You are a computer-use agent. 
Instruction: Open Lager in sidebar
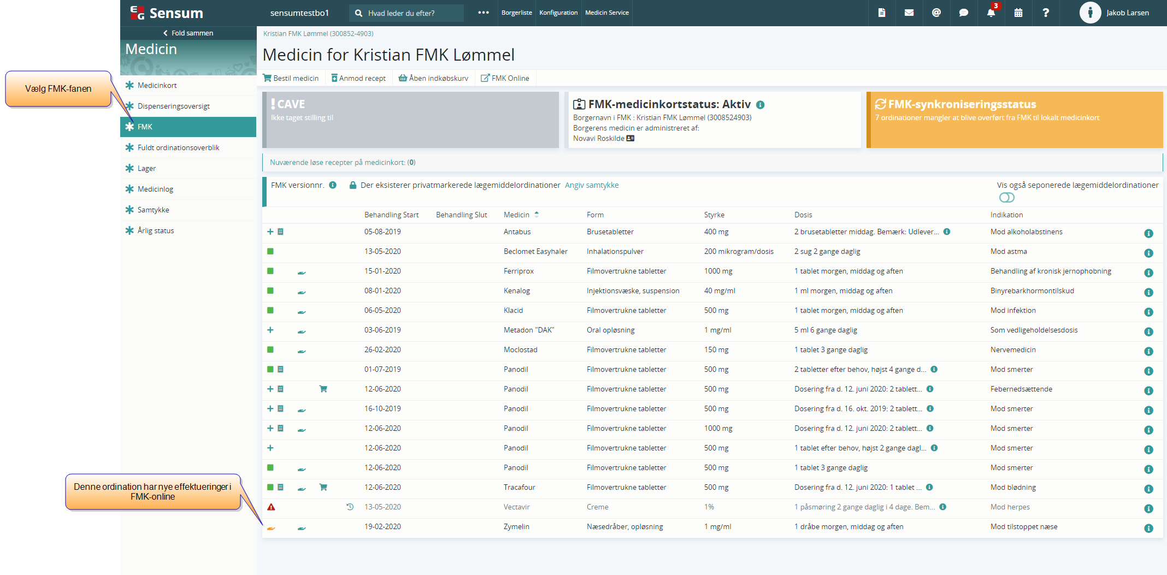click(188, 168)
